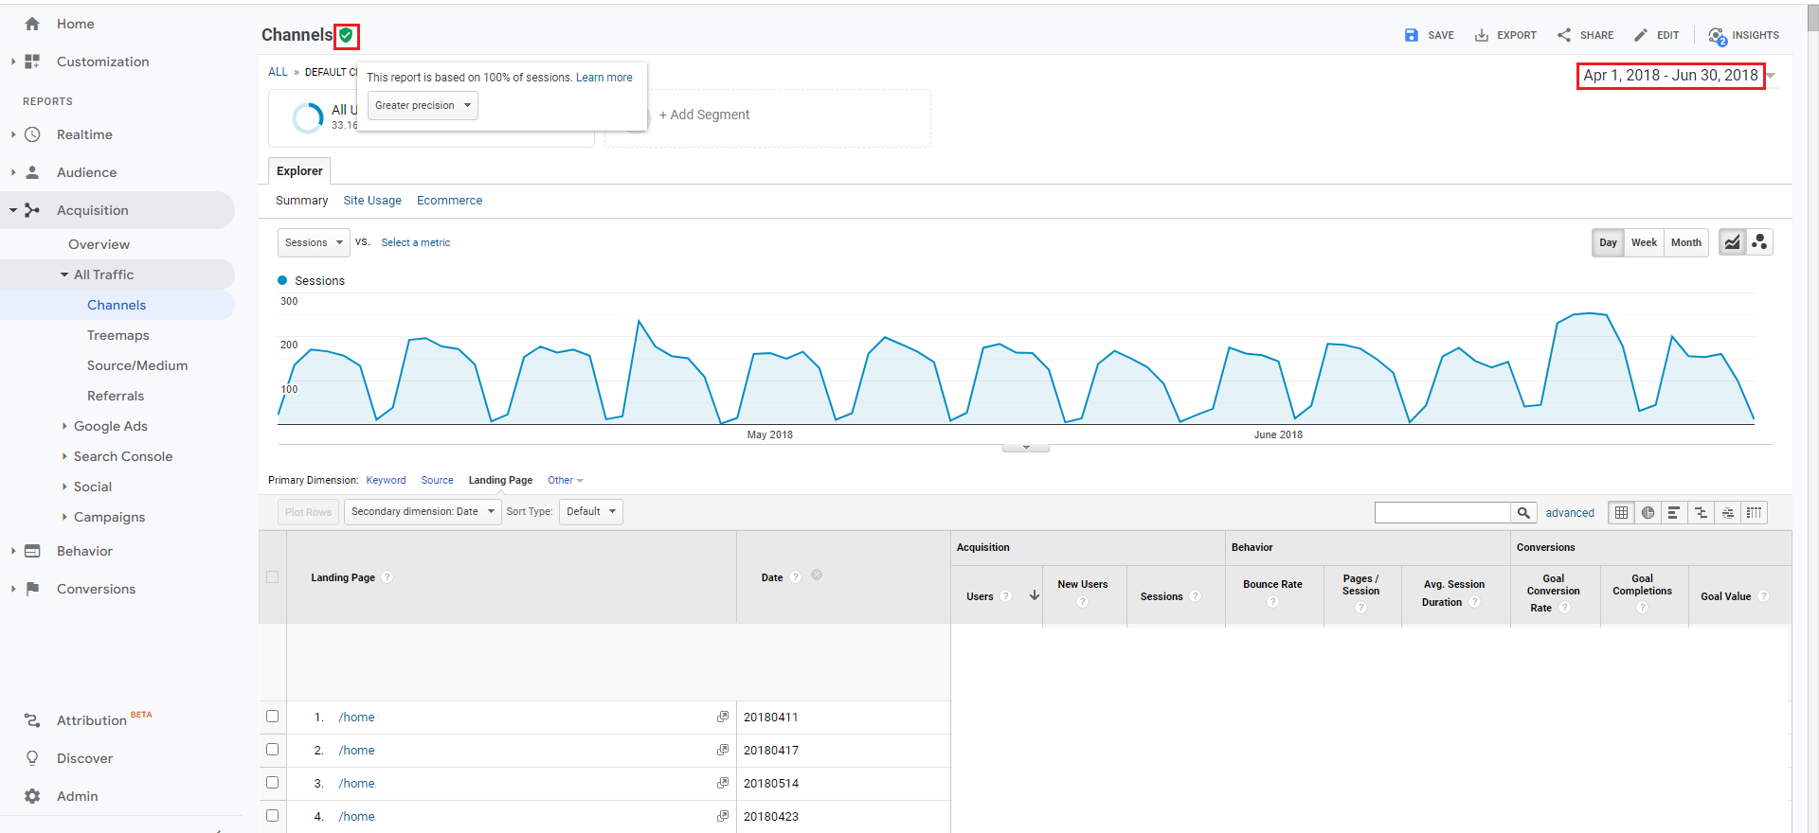
Task: Remove the Date secondary dimension
Action: point(817,576)
